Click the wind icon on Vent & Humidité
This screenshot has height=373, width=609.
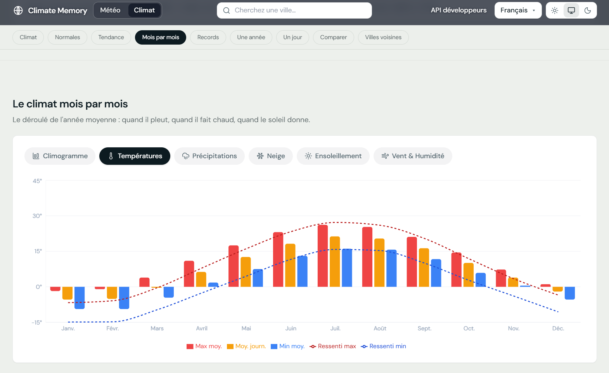point(385,156)
